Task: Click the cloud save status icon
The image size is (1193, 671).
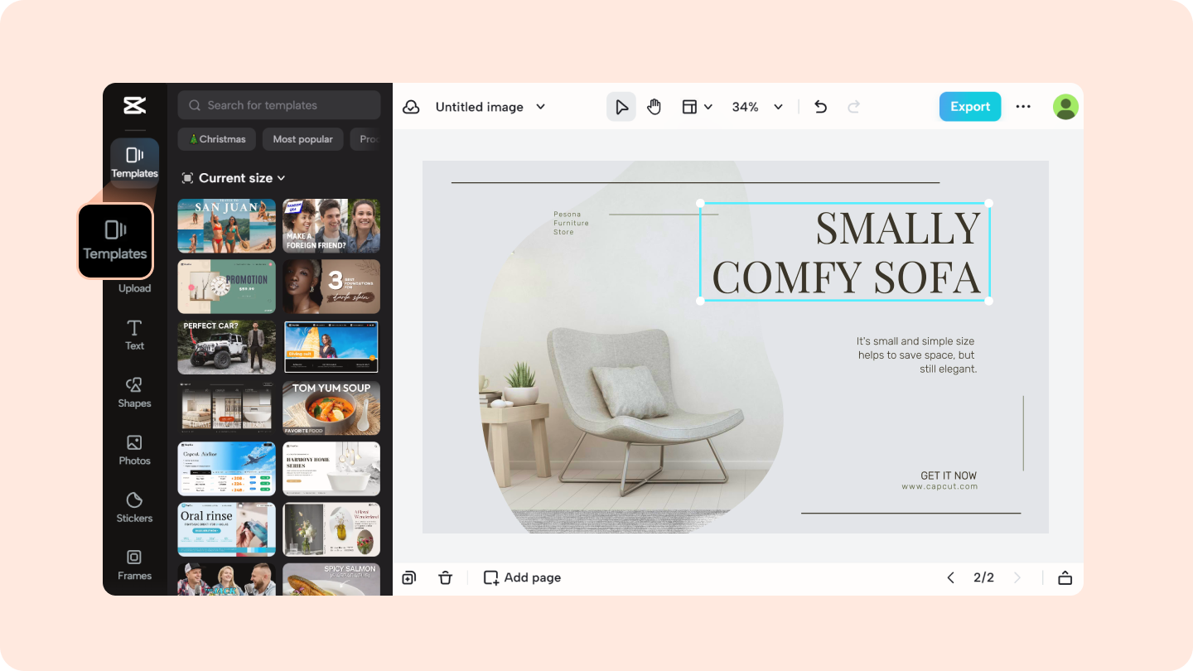Action: 411,107
